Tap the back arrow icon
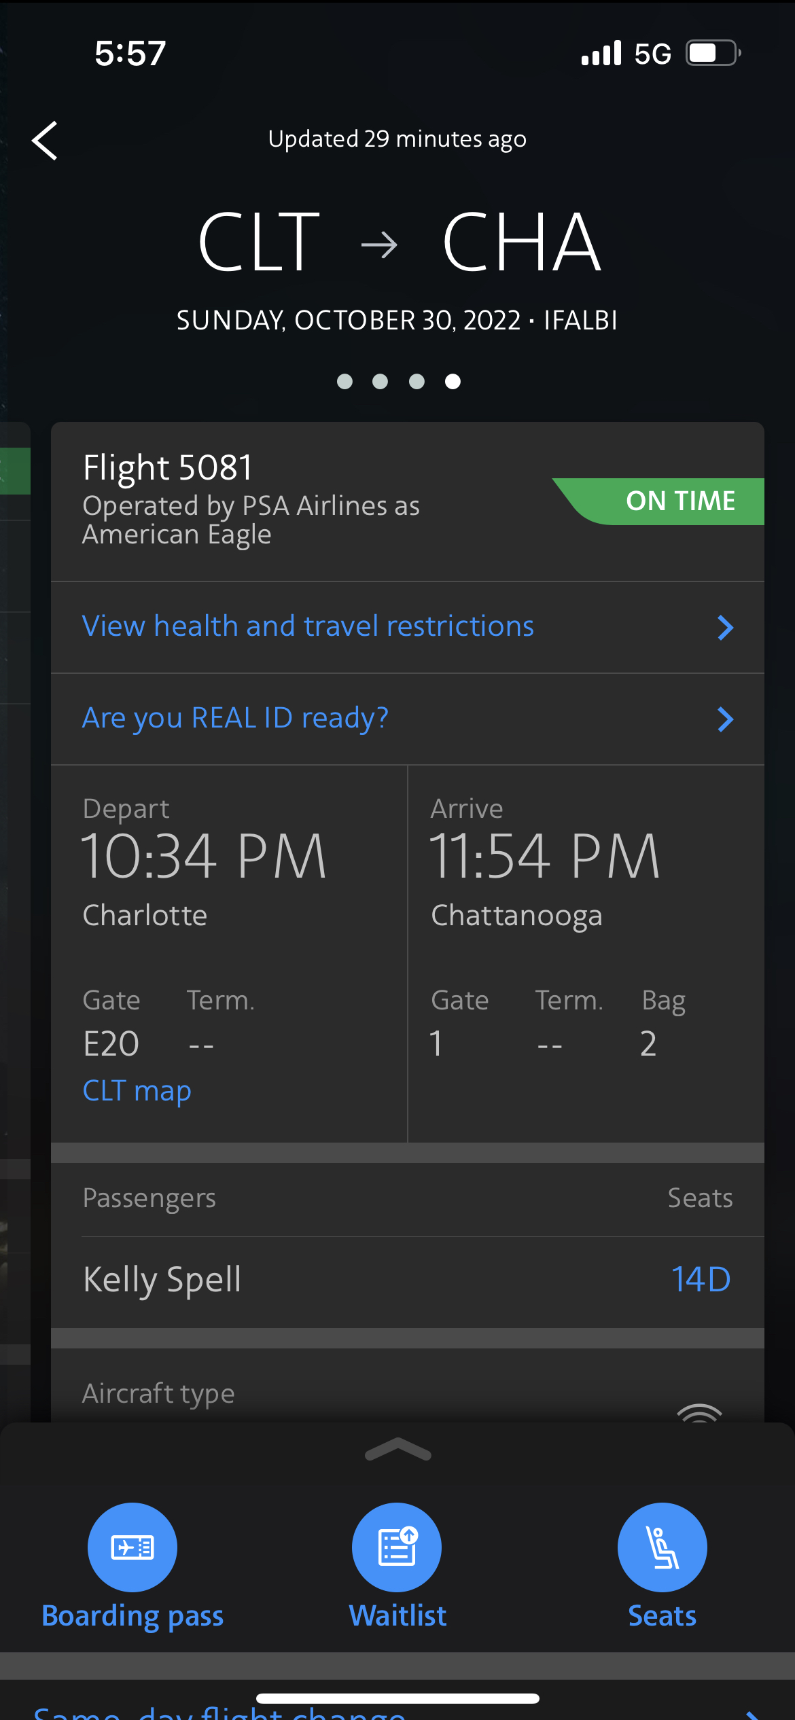Screen dimensions: 795x1720 pyautogui.click(x=45, y=141)
